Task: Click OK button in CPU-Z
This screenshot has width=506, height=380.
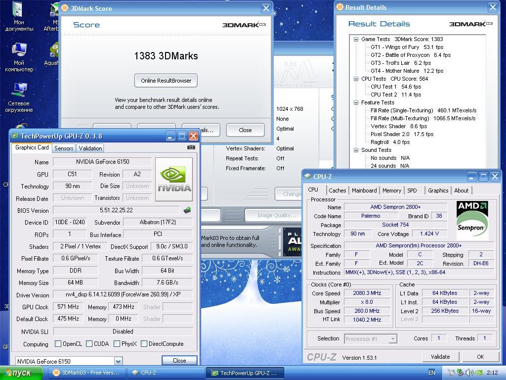Action: pyautogui.click(x=480, y=357)
